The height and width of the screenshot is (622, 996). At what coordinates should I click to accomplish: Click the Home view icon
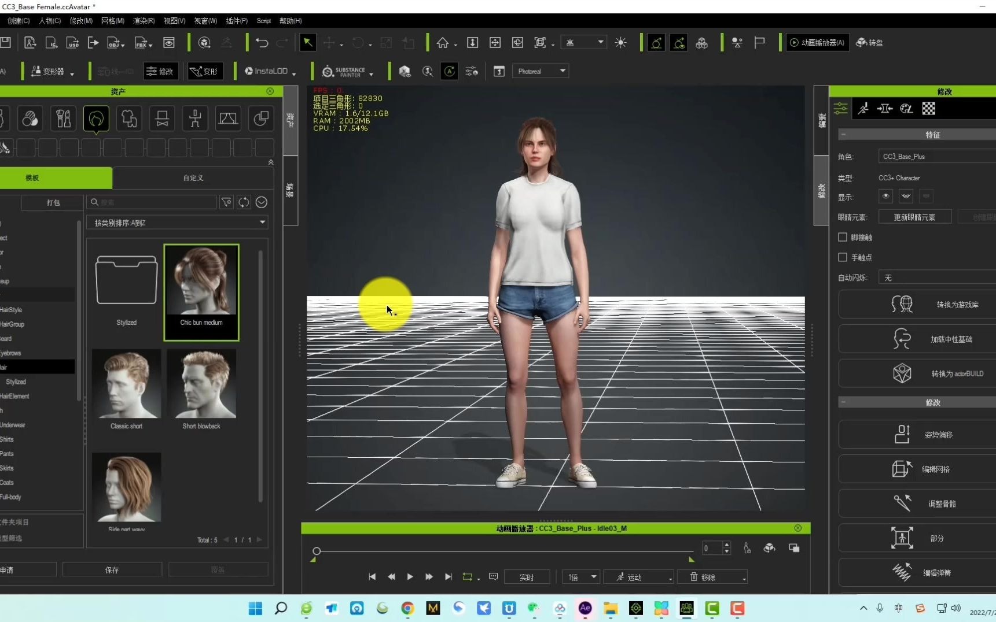pyautogui.click(x=443, y=43)
